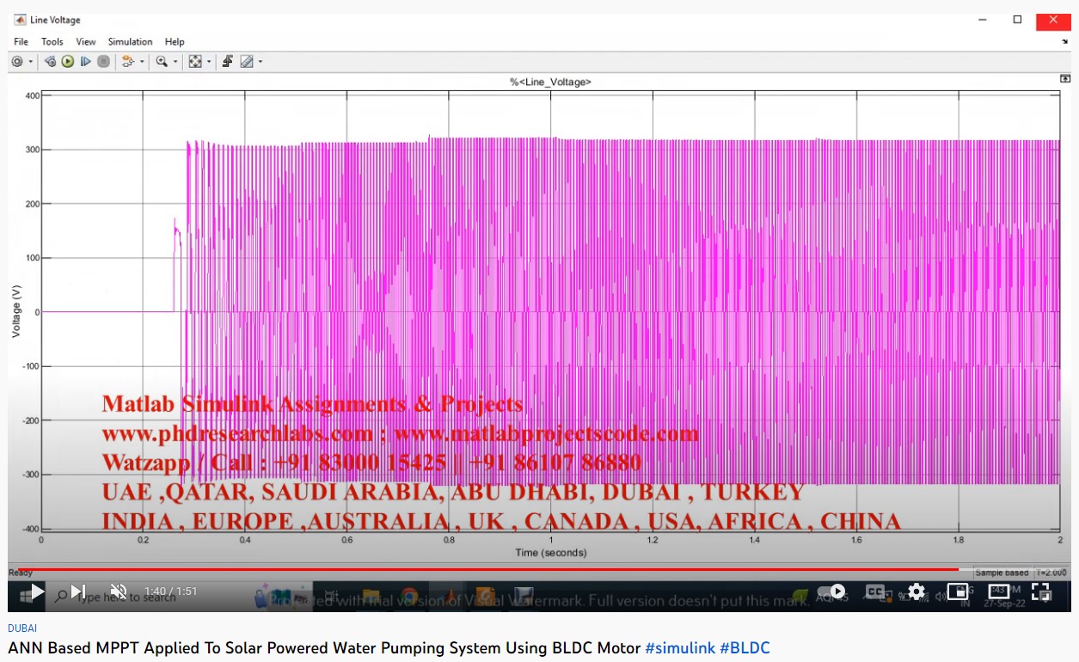Click the Triggers toolbar icon

[x=228, y=62]
